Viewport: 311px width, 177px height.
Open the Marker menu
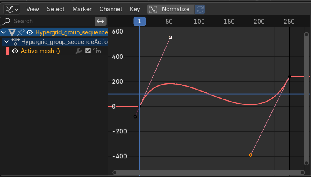tap(82, 9)
